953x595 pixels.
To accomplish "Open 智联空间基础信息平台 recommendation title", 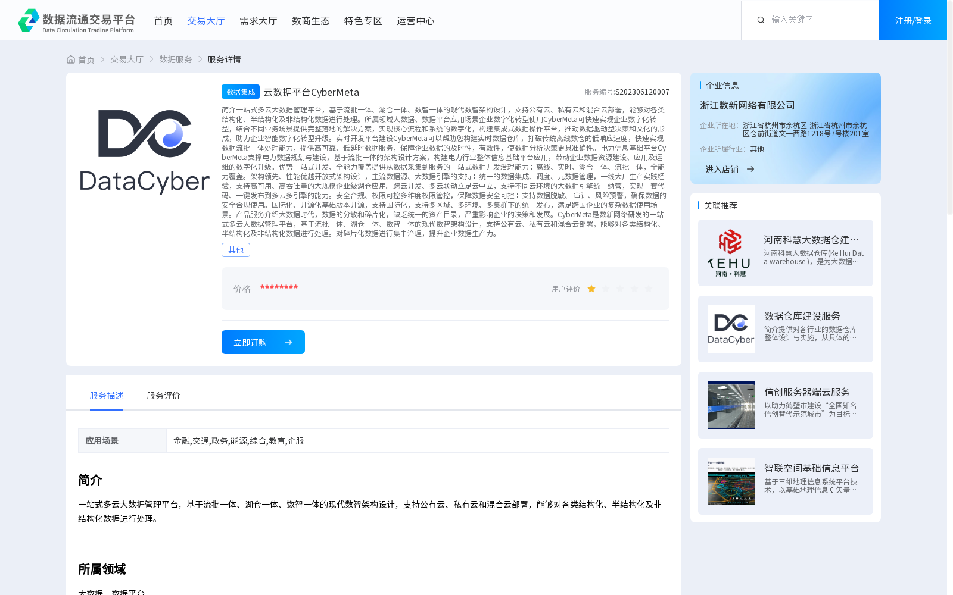I will pos(812,468).
